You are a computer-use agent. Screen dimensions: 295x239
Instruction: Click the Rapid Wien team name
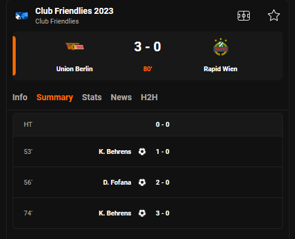(x=220, y=69)
